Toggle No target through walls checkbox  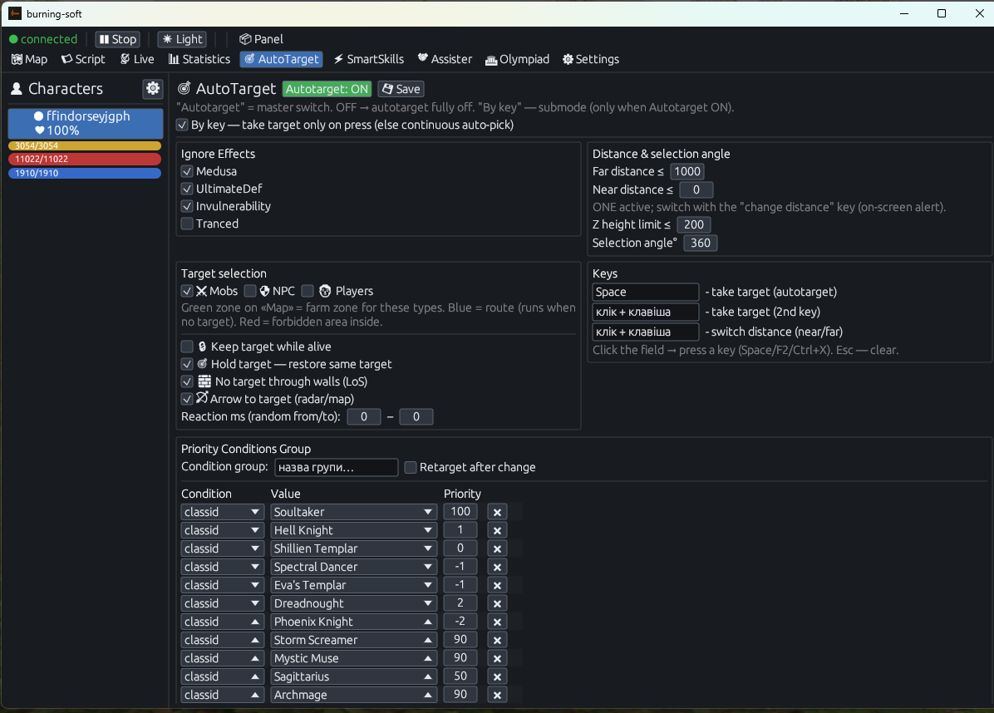click(187, 381)
